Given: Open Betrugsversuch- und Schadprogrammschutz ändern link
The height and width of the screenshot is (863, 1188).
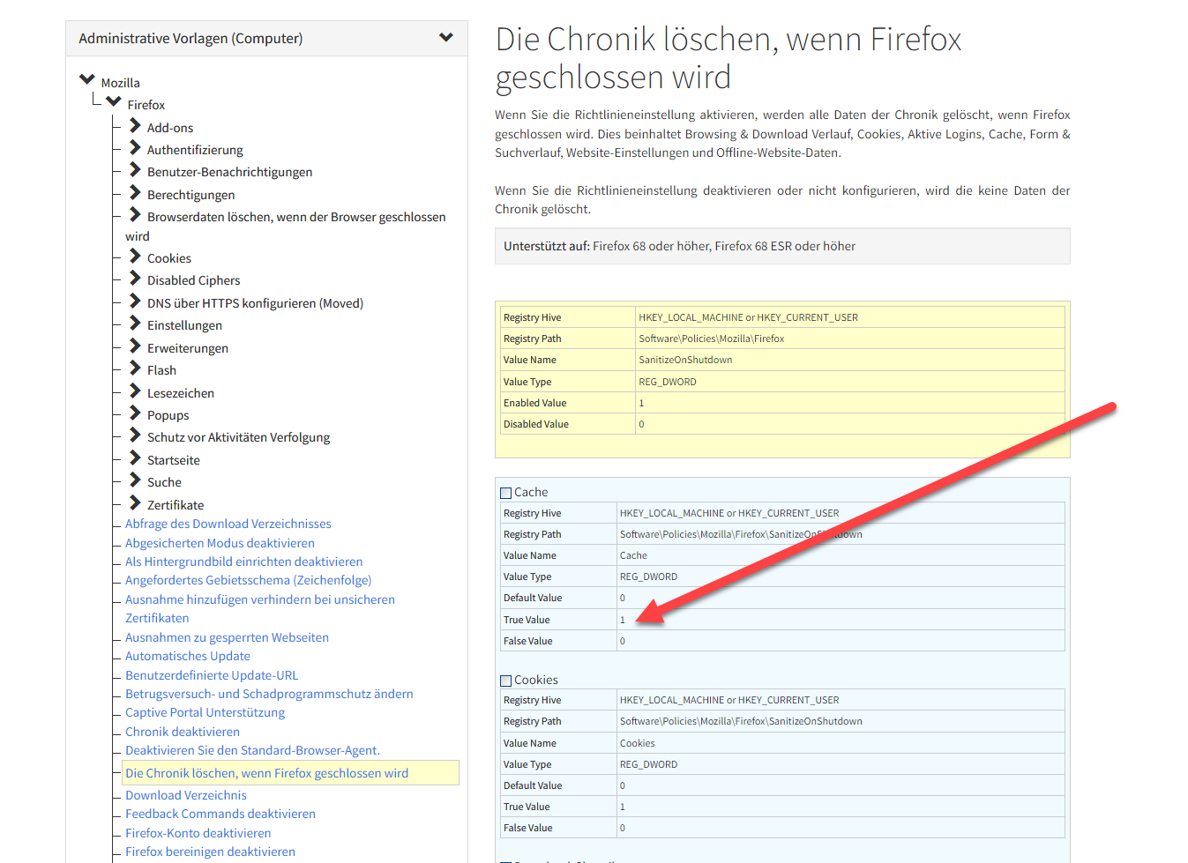Looking at the screenshot, I should coord(269,694).
